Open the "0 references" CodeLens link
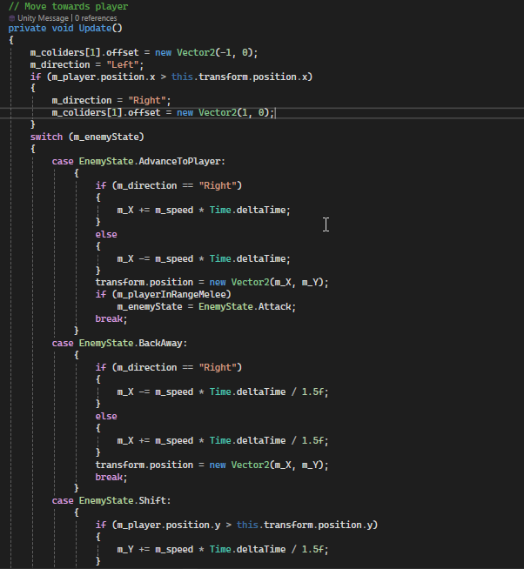 [x=96, y=18]
